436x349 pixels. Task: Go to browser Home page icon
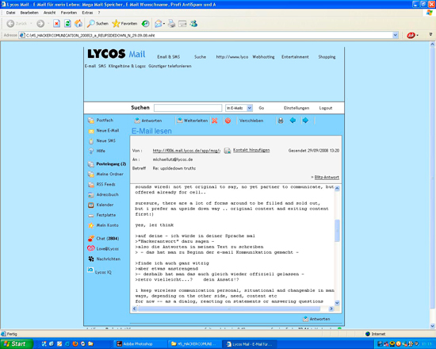pos(78,24)
